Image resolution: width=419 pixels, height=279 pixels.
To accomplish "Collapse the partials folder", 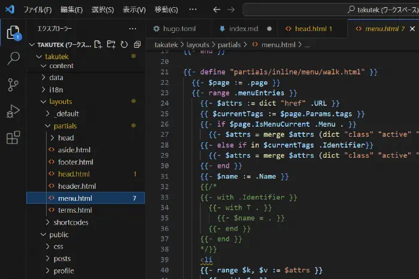I will pos(65,126).
